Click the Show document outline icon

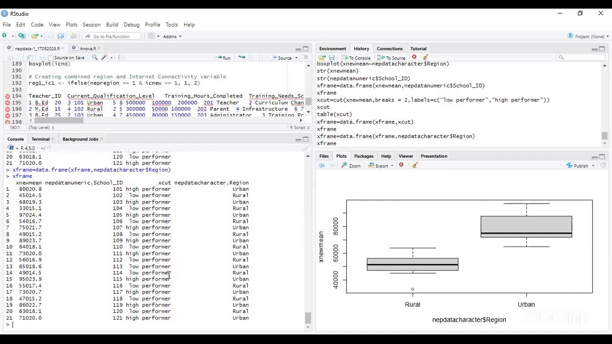[x=306, y=57]
